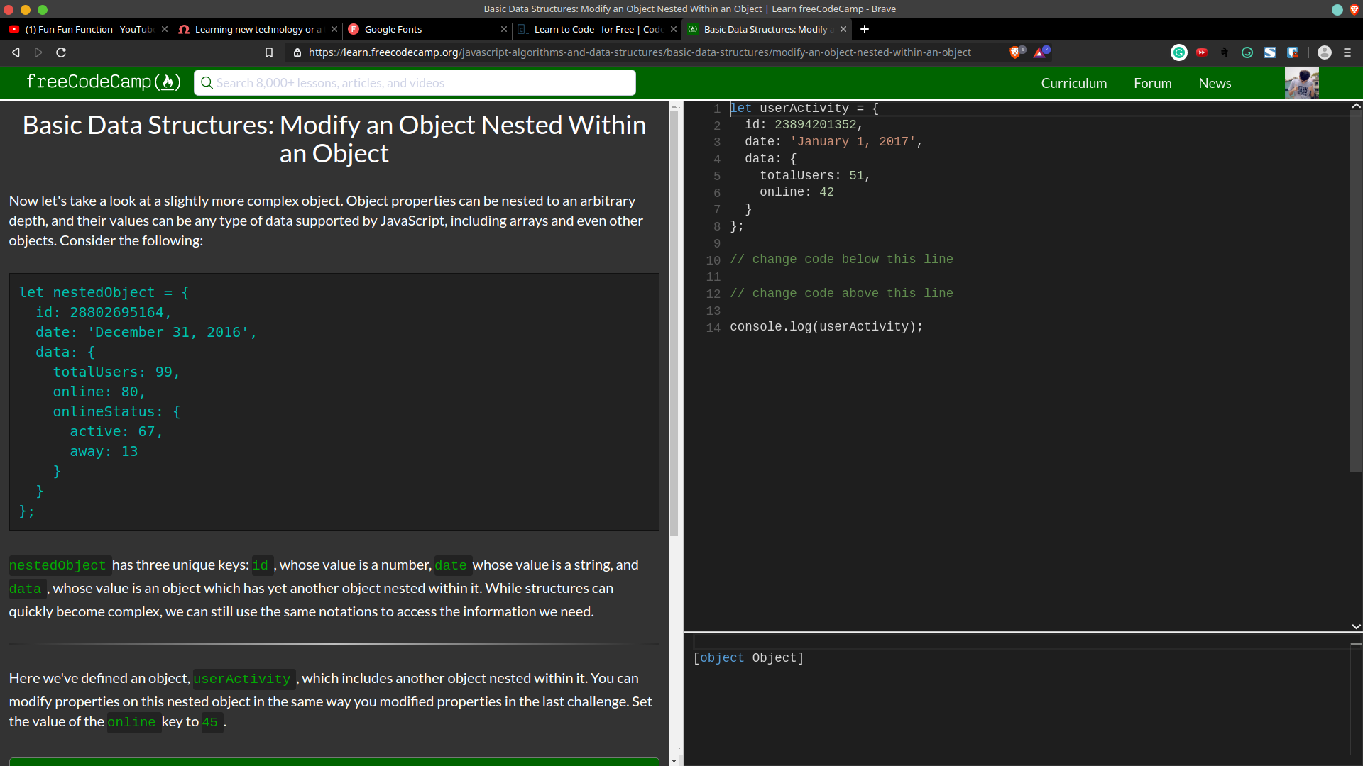Open Brave Rewards triangle icon

1041,52
